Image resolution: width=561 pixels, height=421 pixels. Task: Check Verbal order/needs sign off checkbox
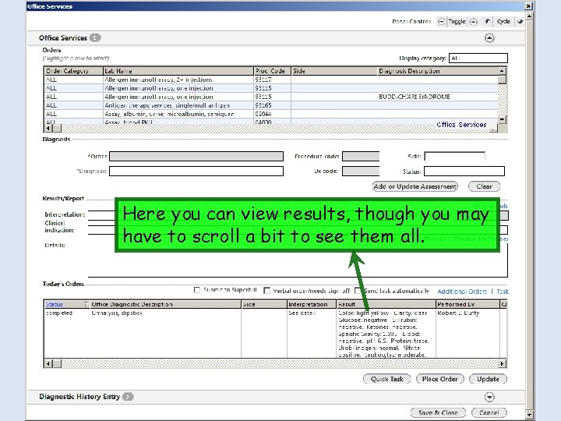point(266,290)
